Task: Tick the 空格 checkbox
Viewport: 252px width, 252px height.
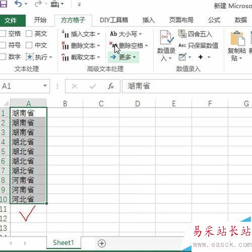Action: (3, 34)
